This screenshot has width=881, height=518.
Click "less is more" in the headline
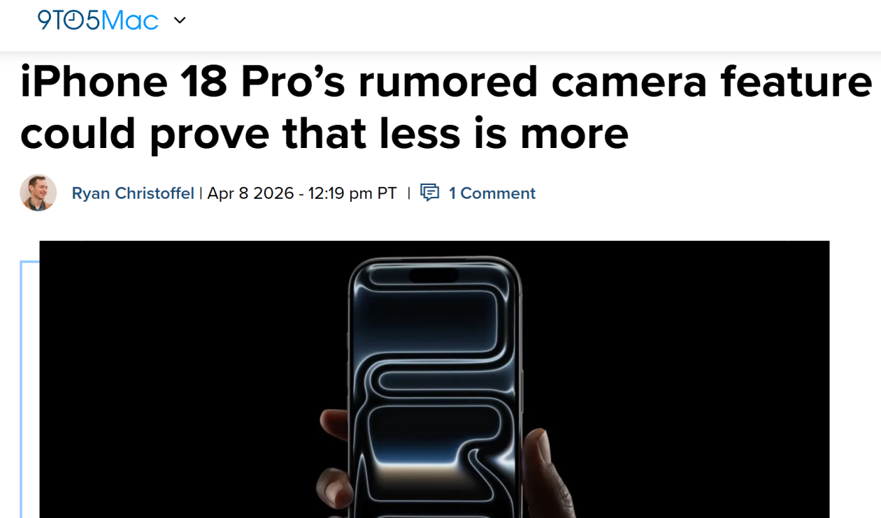(504, 133)
